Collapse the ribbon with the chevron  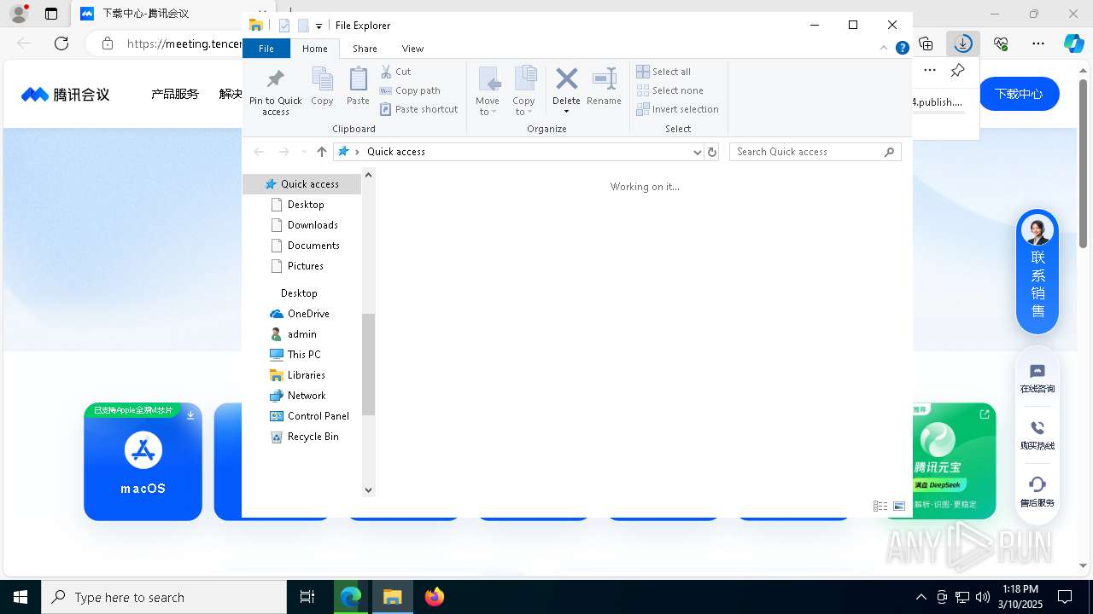click(885, 49)
